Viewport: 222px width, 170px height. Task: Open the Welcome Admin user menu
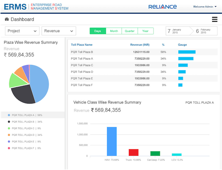tap(205, 7)
